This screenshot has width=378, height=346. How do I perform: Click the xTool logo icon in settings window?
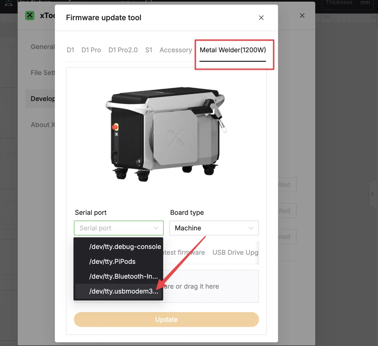click(x=30, y=15)
